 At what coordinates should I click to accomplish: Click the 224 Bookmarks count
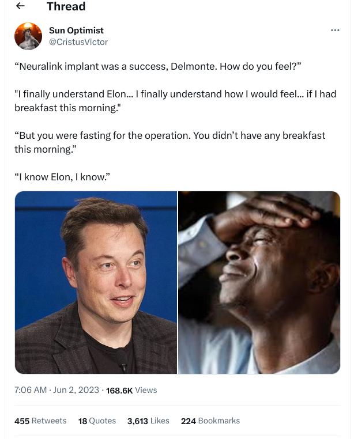point(210,421)
